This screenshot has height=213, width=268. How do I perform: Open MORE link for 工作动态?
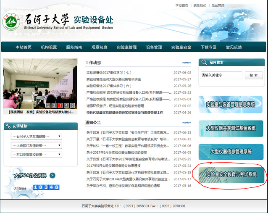tap(187, 63)
